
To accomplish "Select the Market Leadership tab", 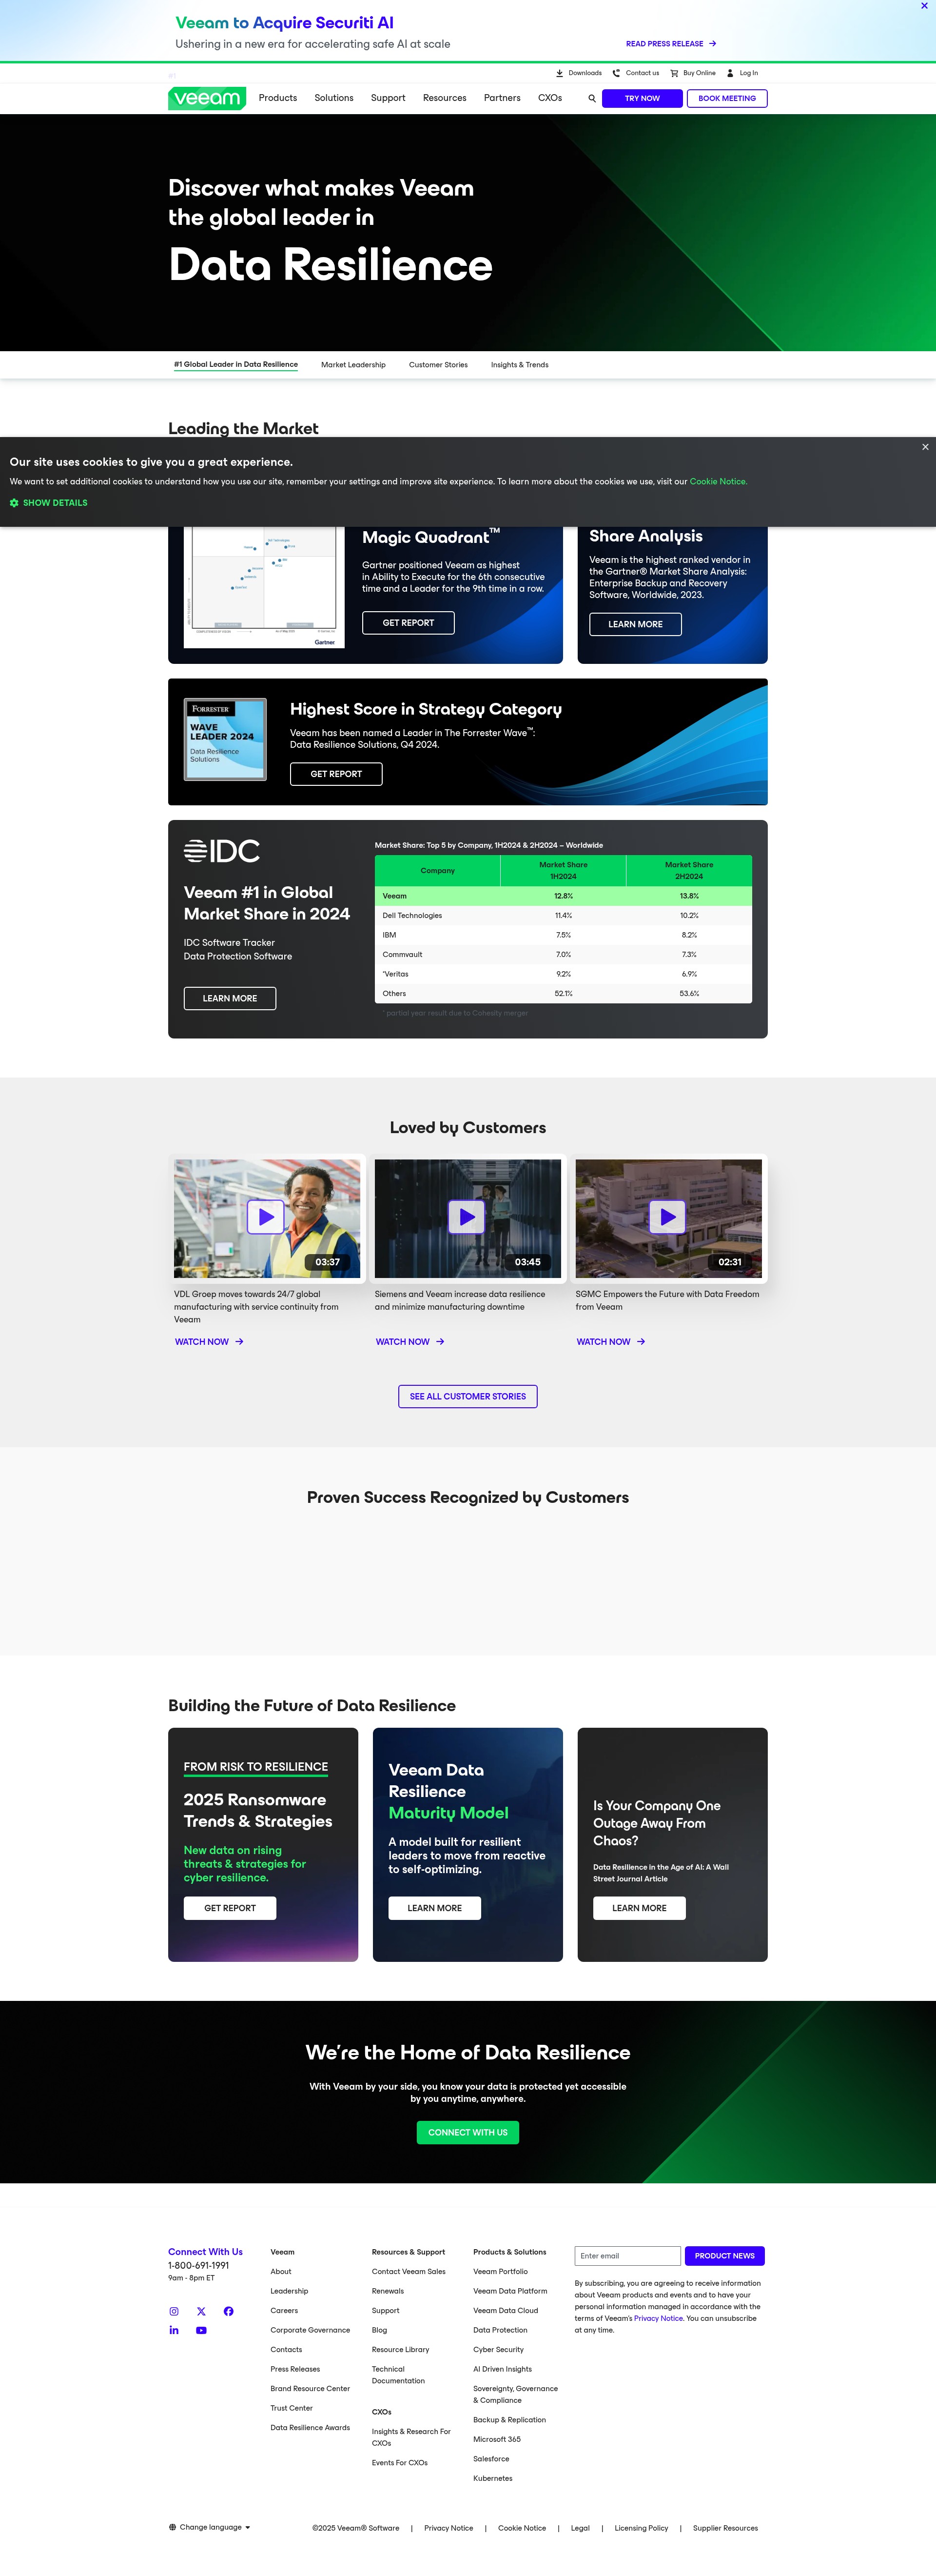I will tap(352, 365).
